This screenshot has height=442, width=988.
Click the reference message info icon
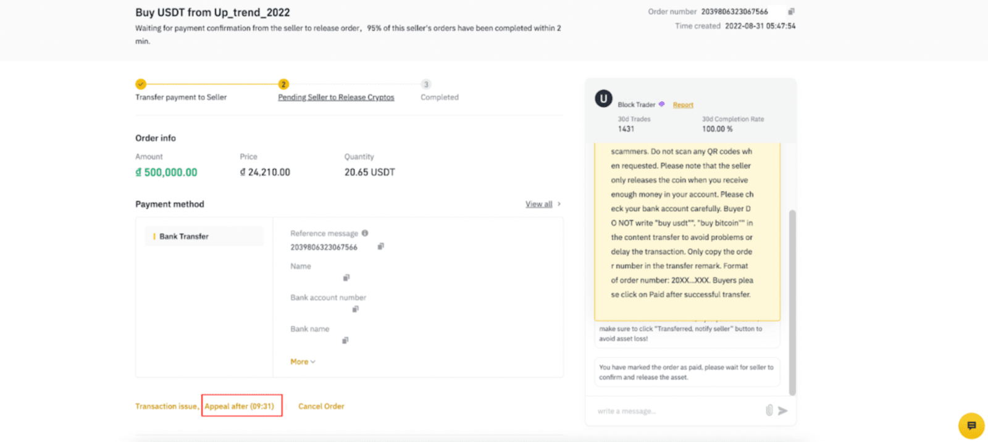click(365, 233)
